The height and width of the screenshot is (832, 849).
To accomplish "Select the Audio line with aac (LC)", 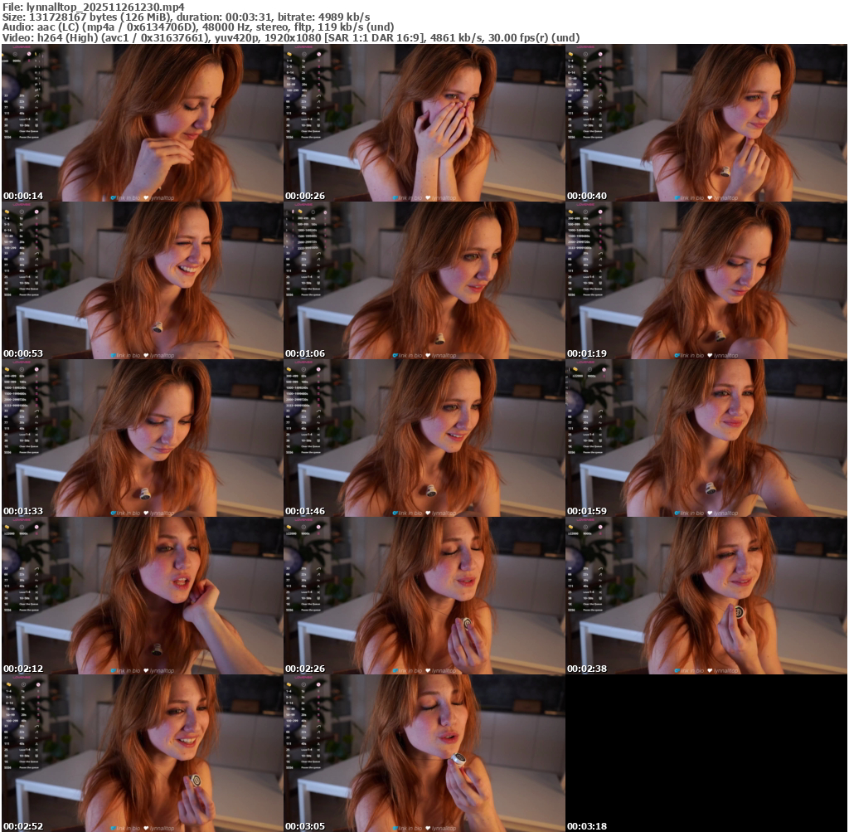I will (198, 27).
